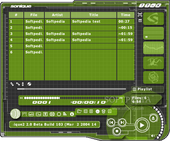Select file 'Softpedi.' in row 6
Screen dimensions: 170x141
[34, 52]
